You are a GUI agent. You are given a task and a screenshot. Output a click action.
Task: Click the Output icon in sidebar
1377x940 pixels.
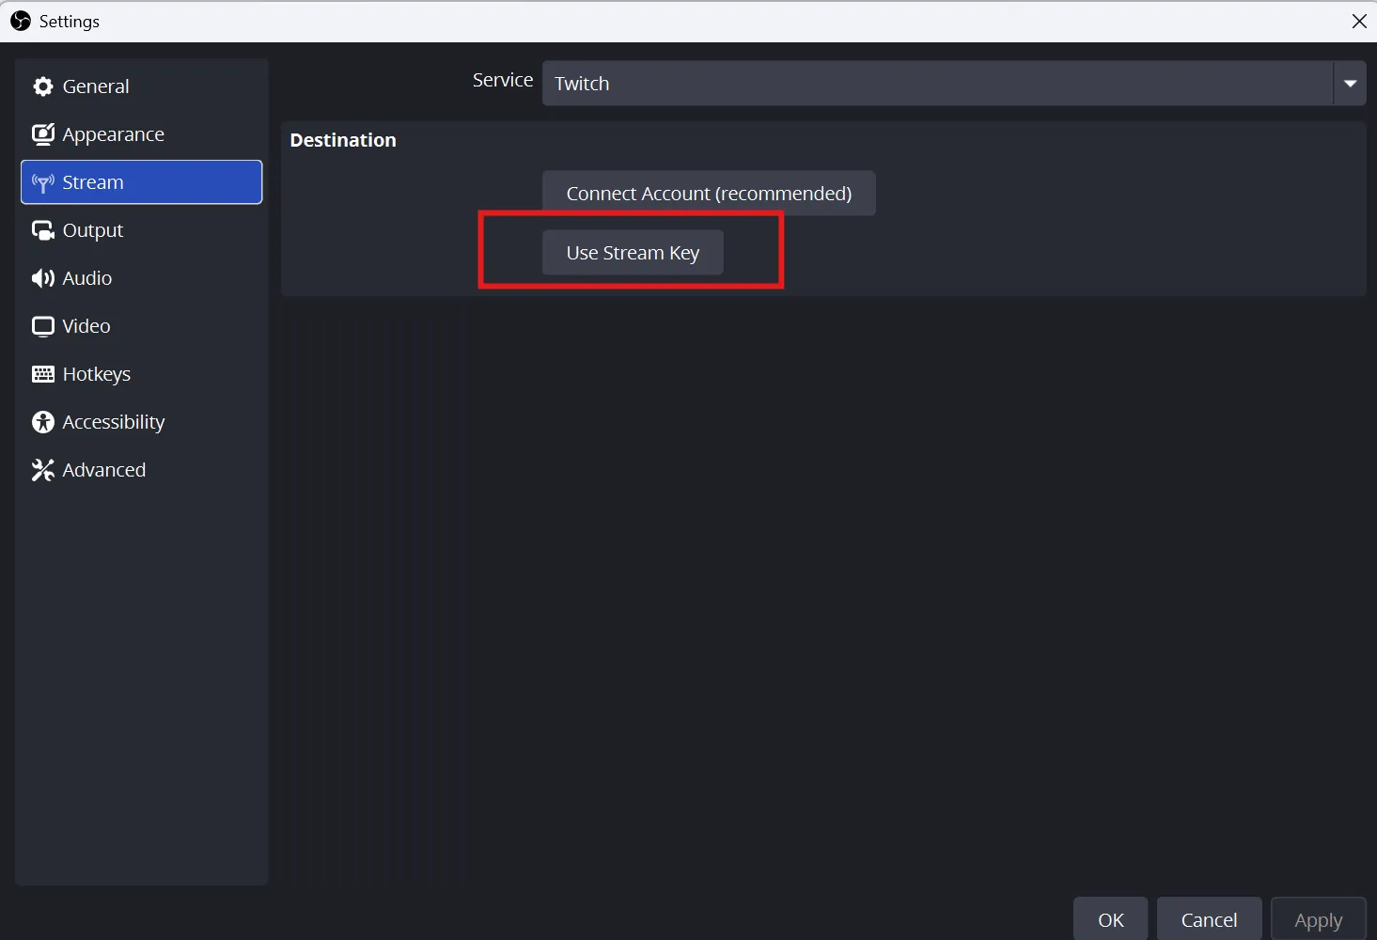42,230
